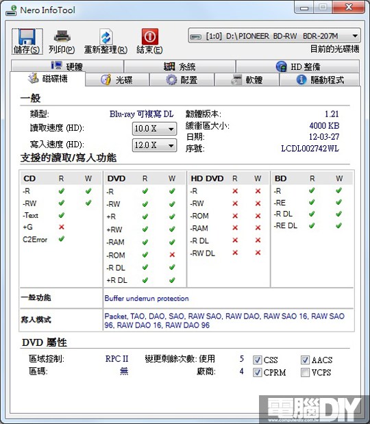Click the red X for CD +G read
The image size is (370, 424).
click(x=62, y=227)
